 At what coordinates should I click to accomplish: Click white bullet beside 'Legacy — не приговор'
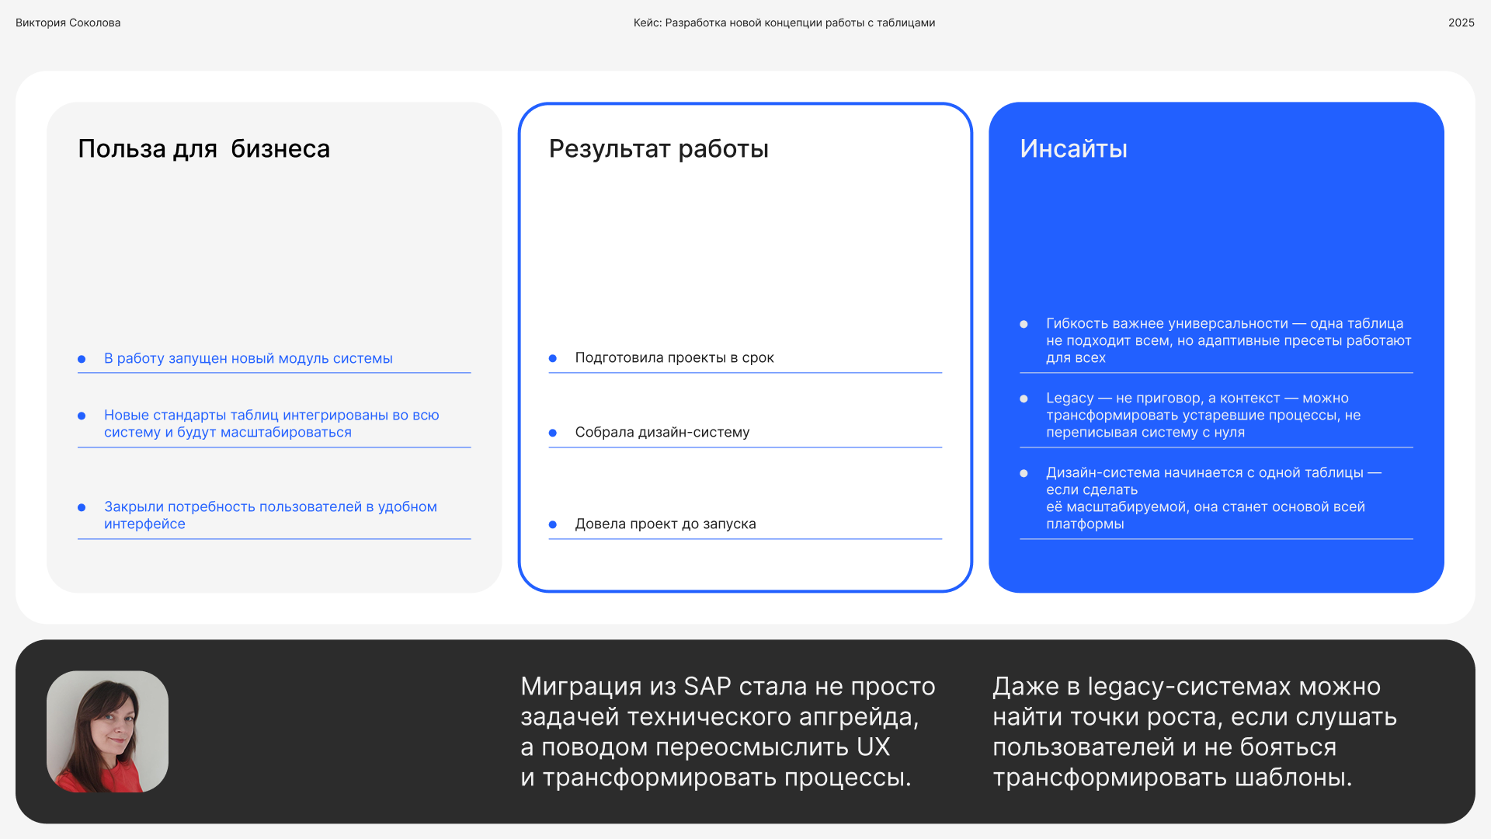coord(1024,399)
